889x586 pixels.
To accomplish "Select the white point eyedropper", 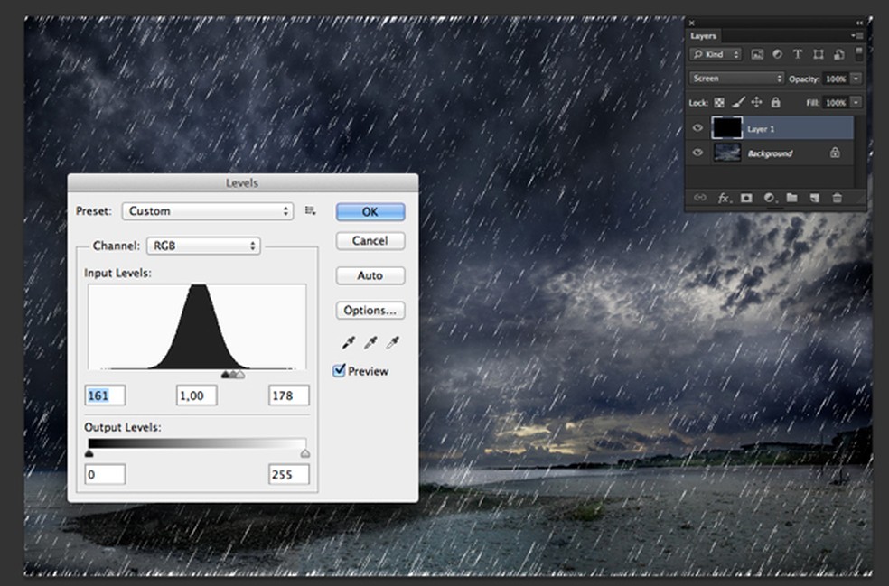I will tap(393, 343).
